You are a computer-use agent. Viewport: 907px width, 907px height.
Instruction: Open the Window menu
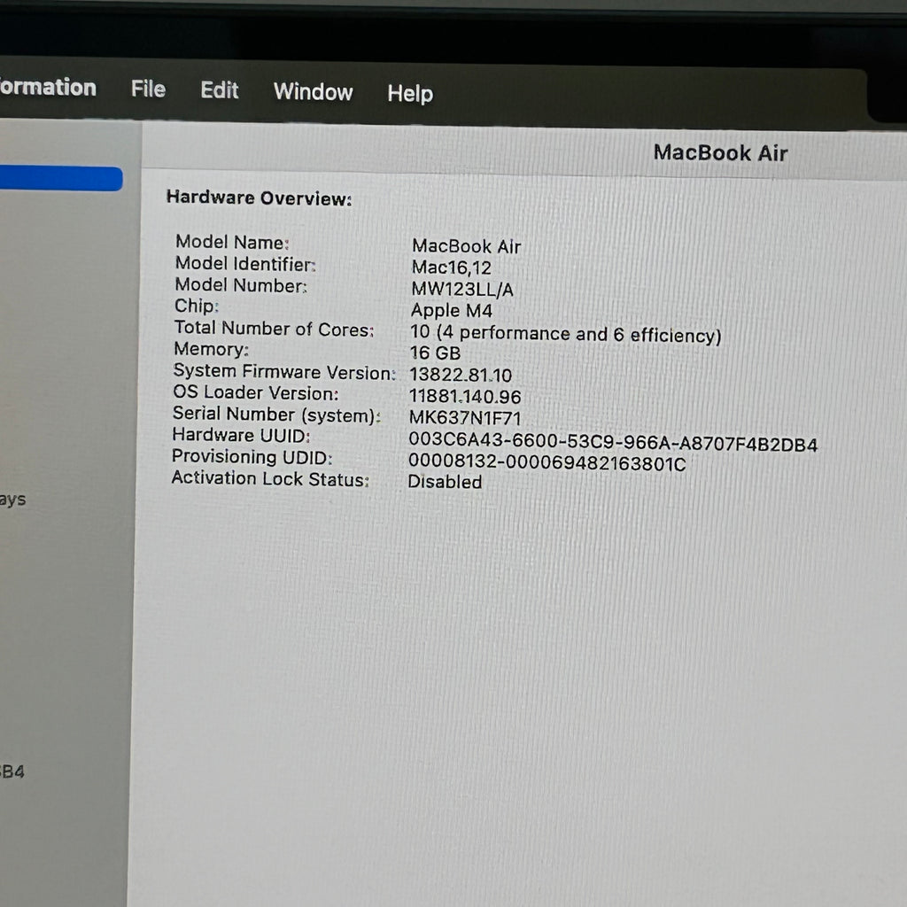[x=313, y=91]
